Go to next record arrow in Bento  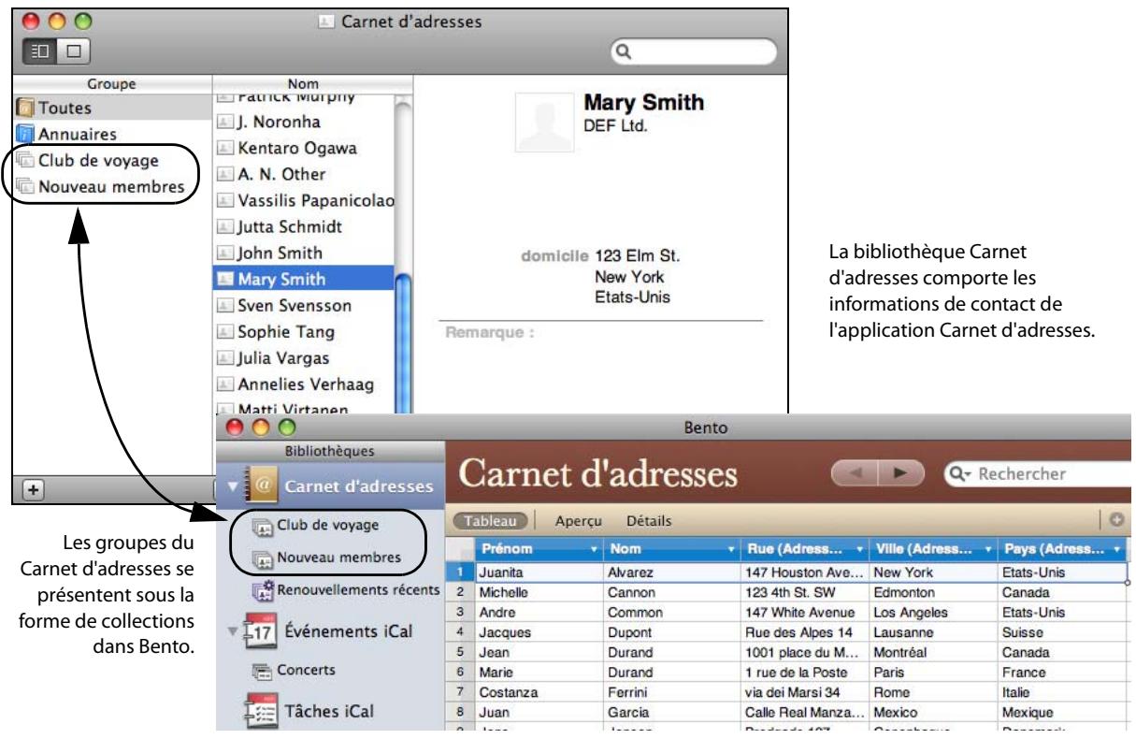900,474
